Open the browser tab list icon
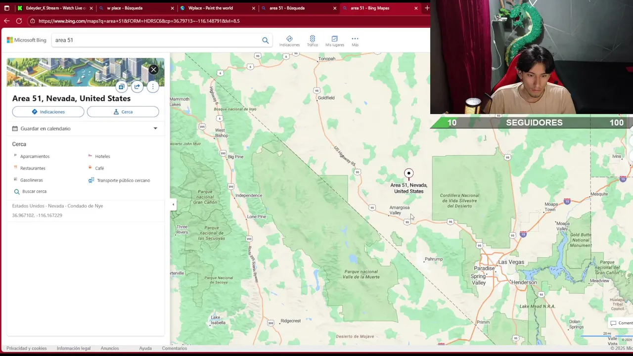Viewport: 633px width, 356px height. click(6, 8)
